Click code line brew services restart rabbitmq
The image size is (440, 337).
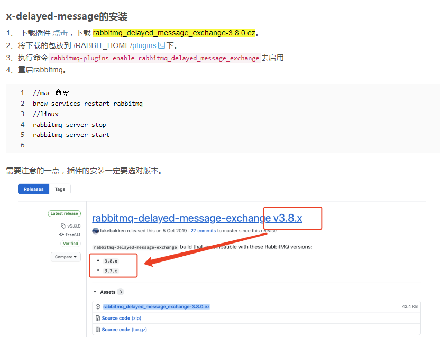pos(88,104)
